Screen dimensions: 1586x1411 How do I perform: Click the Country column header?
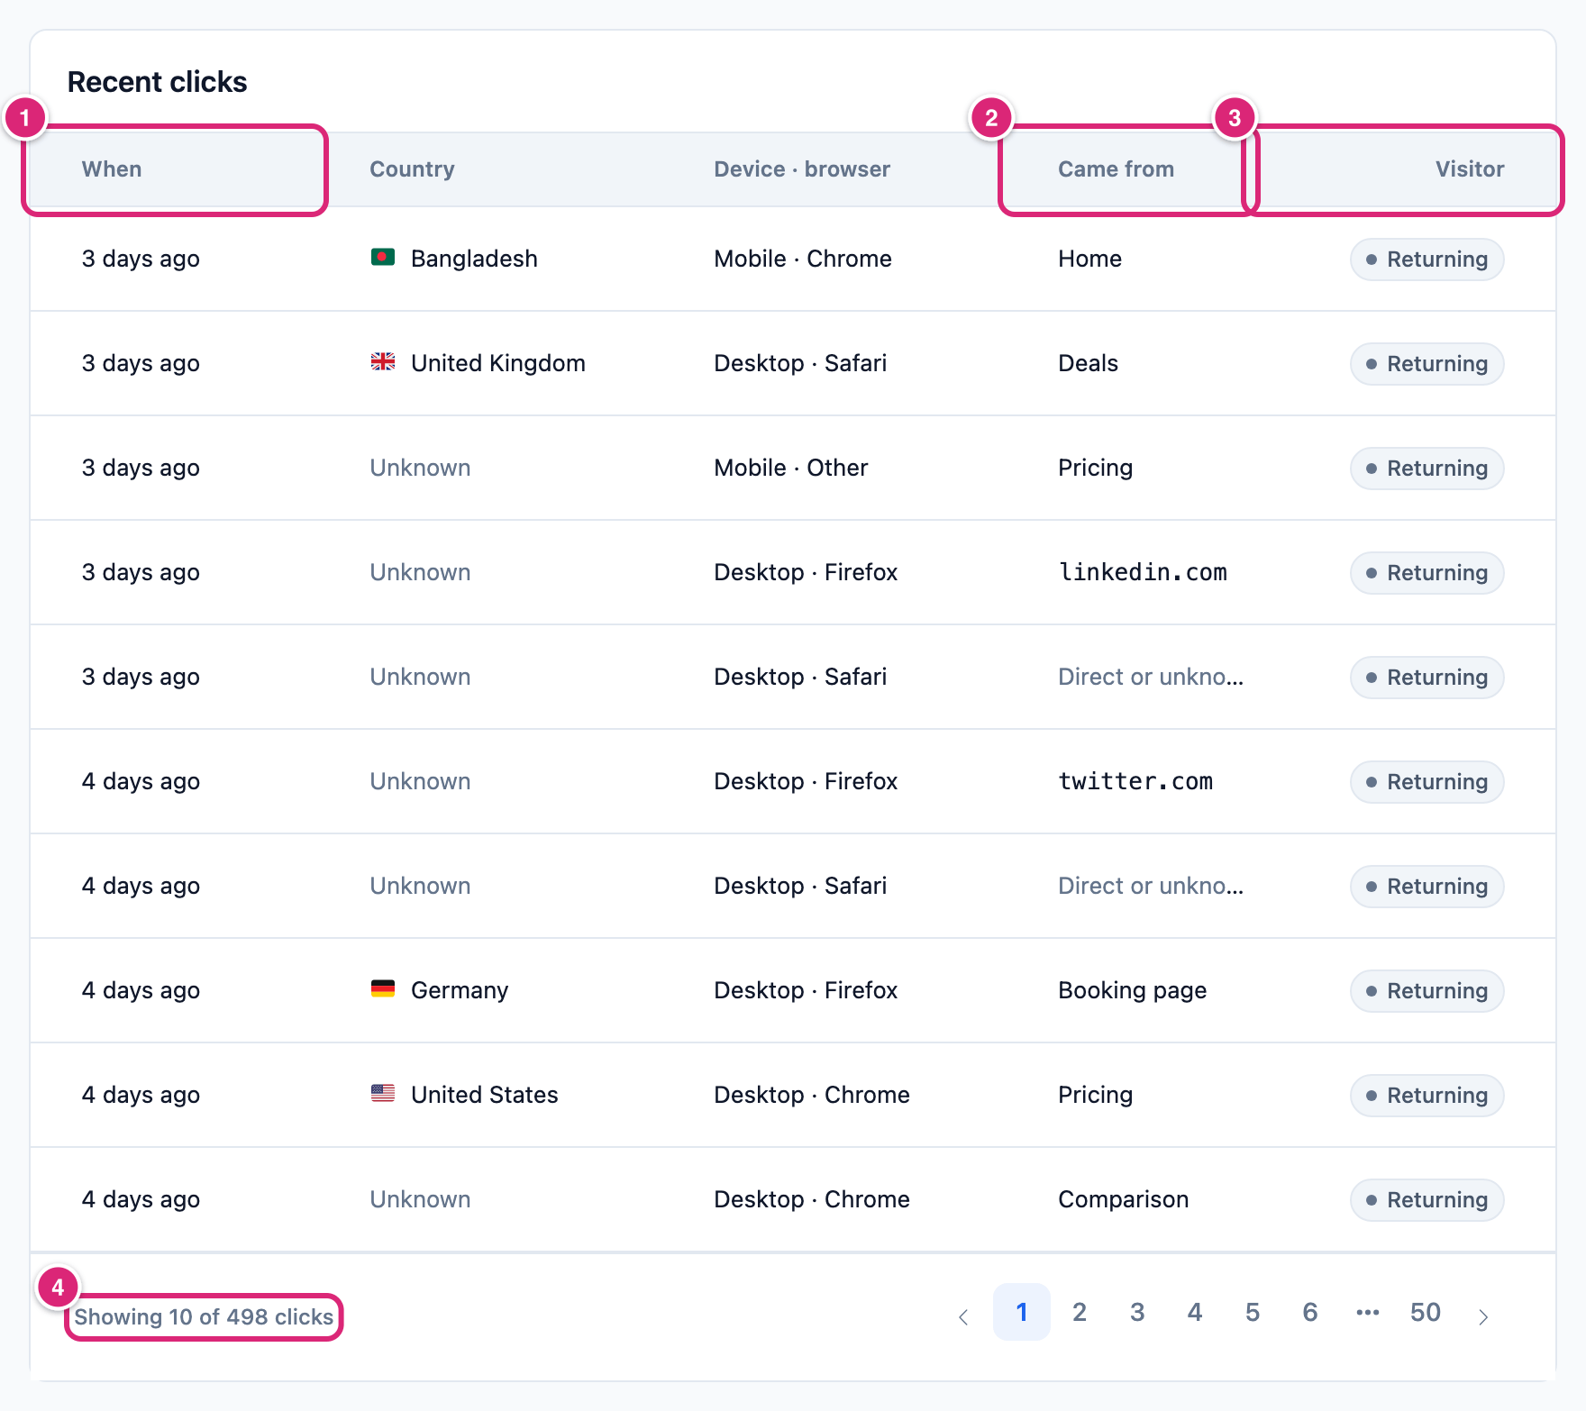[x=412, y=169]
